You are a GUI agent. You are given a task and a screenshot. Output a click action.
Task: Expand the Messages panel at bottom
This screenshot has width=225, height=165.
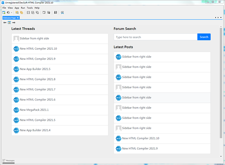(x=9, y=161)
